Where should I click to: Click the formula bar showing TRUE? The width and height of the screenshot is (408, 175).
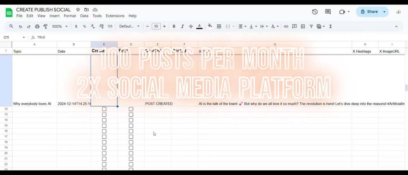pos(221,38)
